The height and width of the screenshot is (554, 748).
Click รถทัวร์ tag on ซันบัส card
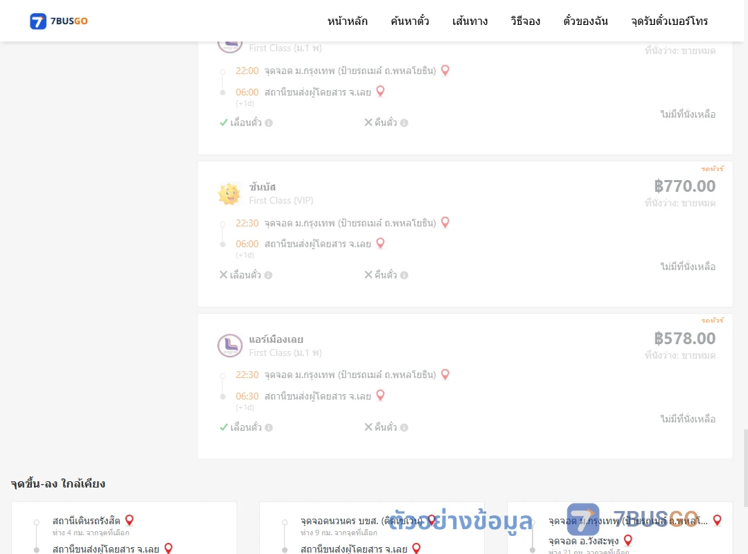coord(712,168)
